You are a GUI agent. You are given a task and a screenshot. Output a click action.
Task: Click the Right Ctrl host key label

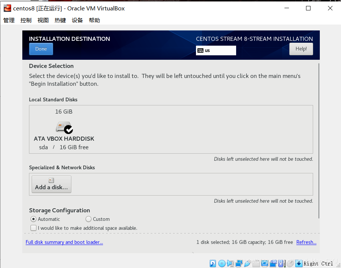coord(318,264)
